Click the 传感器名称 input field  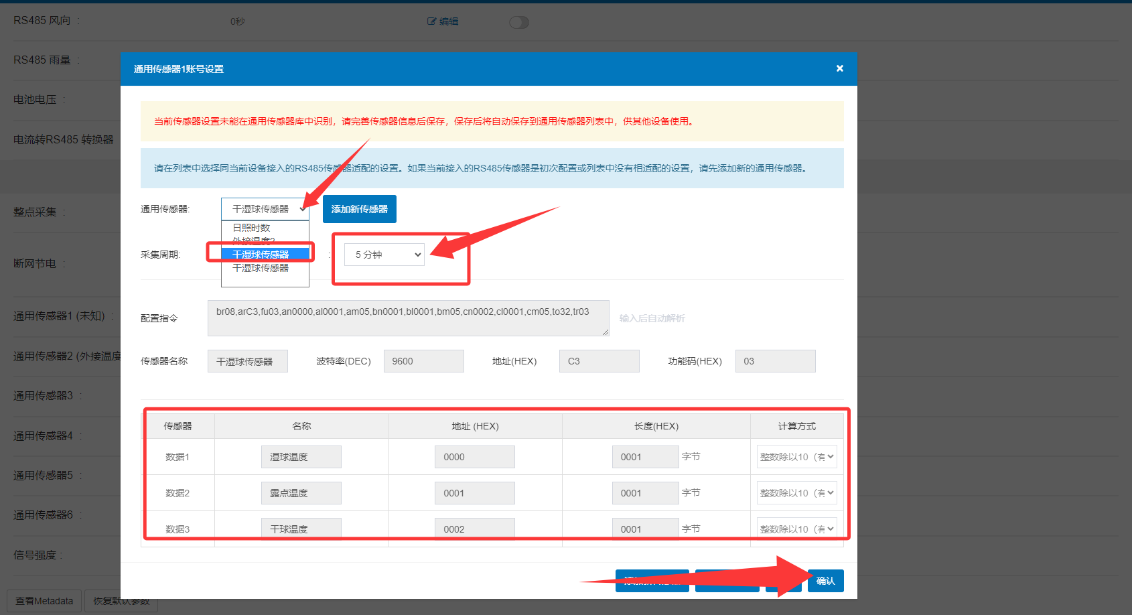click(247, 361)
